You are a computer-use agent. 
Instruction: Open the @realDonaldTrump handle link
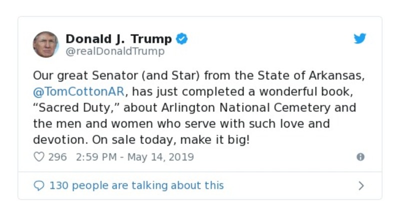[x=115, y=51]
